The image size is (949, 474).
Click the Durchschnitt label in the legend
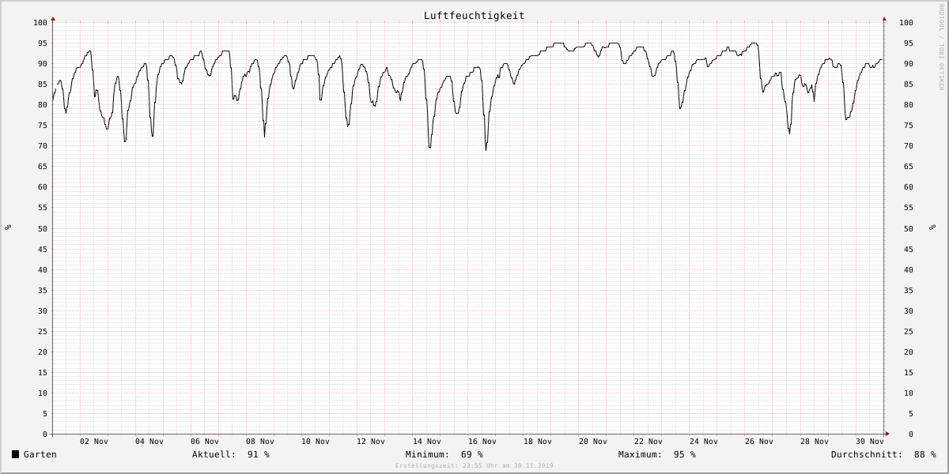(866, 454)
